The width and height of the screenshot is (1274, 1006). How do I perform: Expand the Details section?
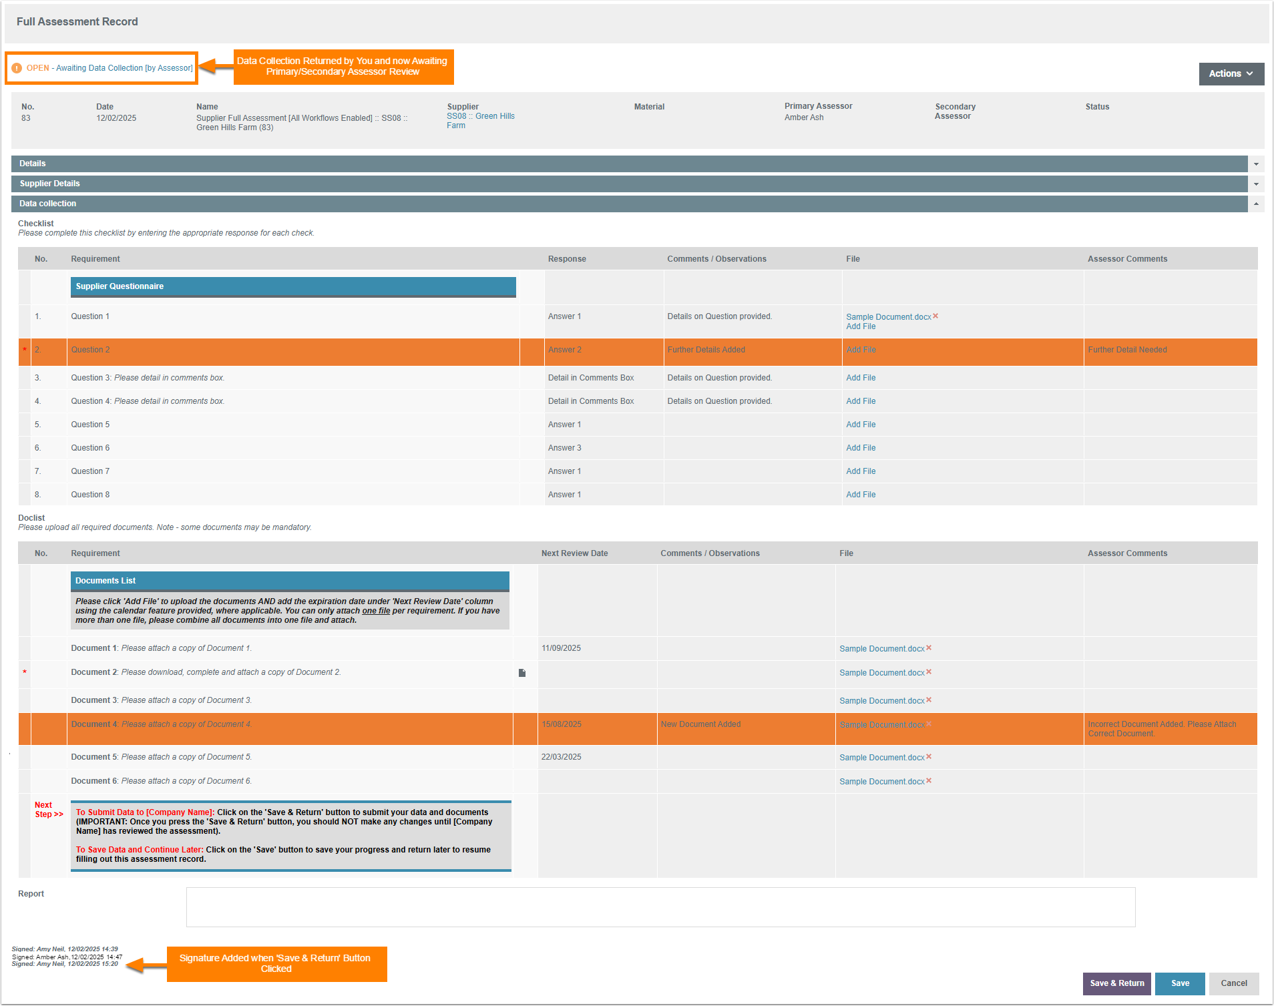(1256, 164)
